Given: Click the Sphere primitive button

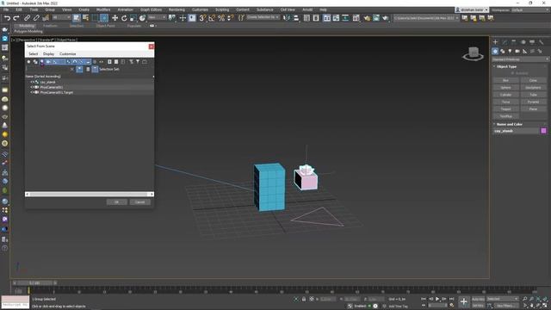Looking at the screenshot, I should (505, 88).
